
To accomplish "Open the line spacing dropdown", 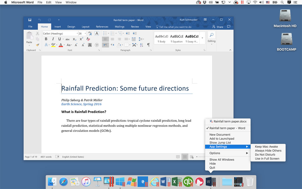I will 141,39.
